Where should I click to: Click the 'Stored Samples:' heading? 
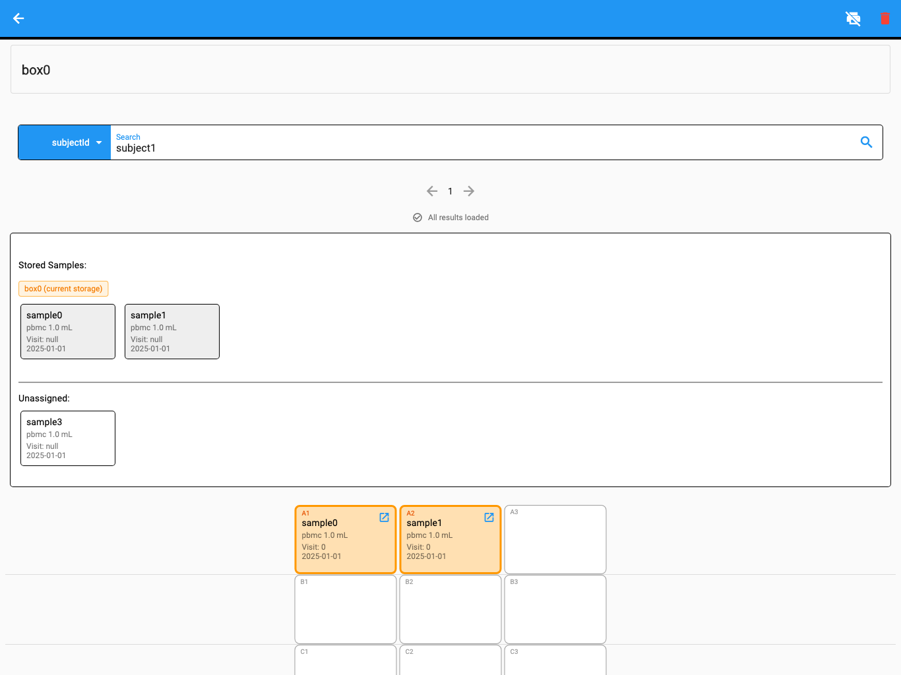click(x=53, y=265)
